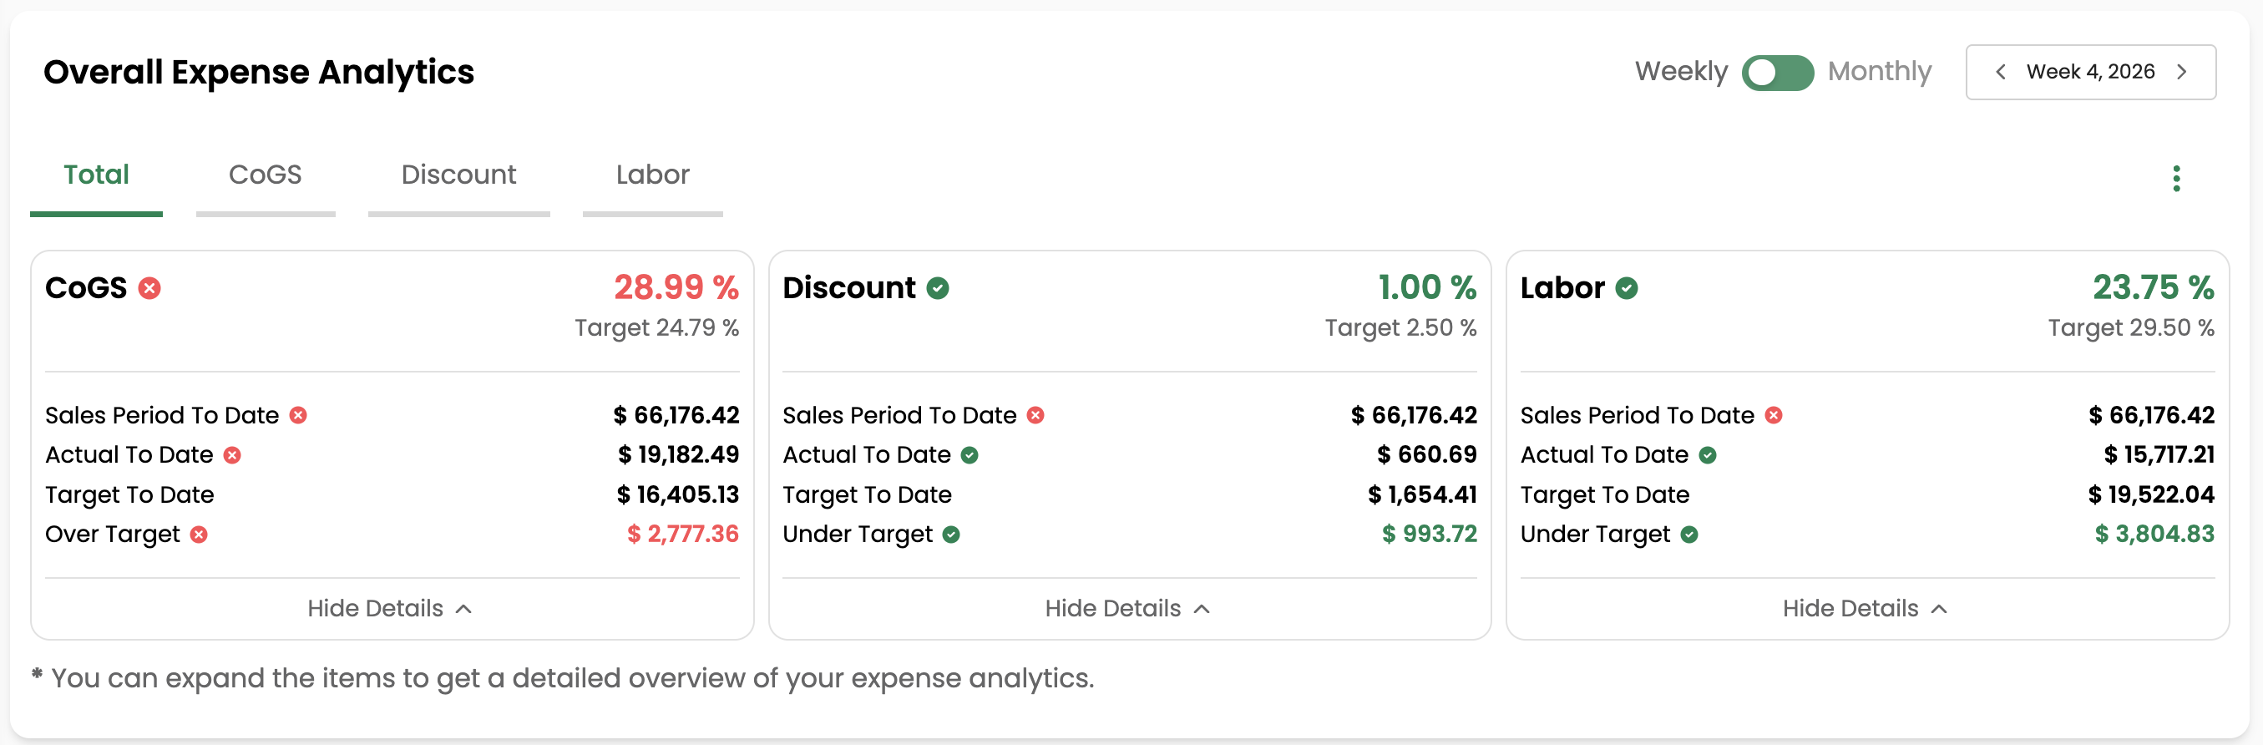The height and width of the screenshot is (745, 2263).
Task: Open the Labor tab
Action: [652, 175]
